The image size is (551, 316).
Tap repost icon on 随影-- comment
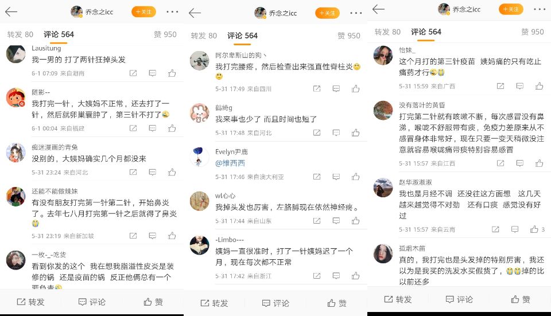(x=133, y=128)
